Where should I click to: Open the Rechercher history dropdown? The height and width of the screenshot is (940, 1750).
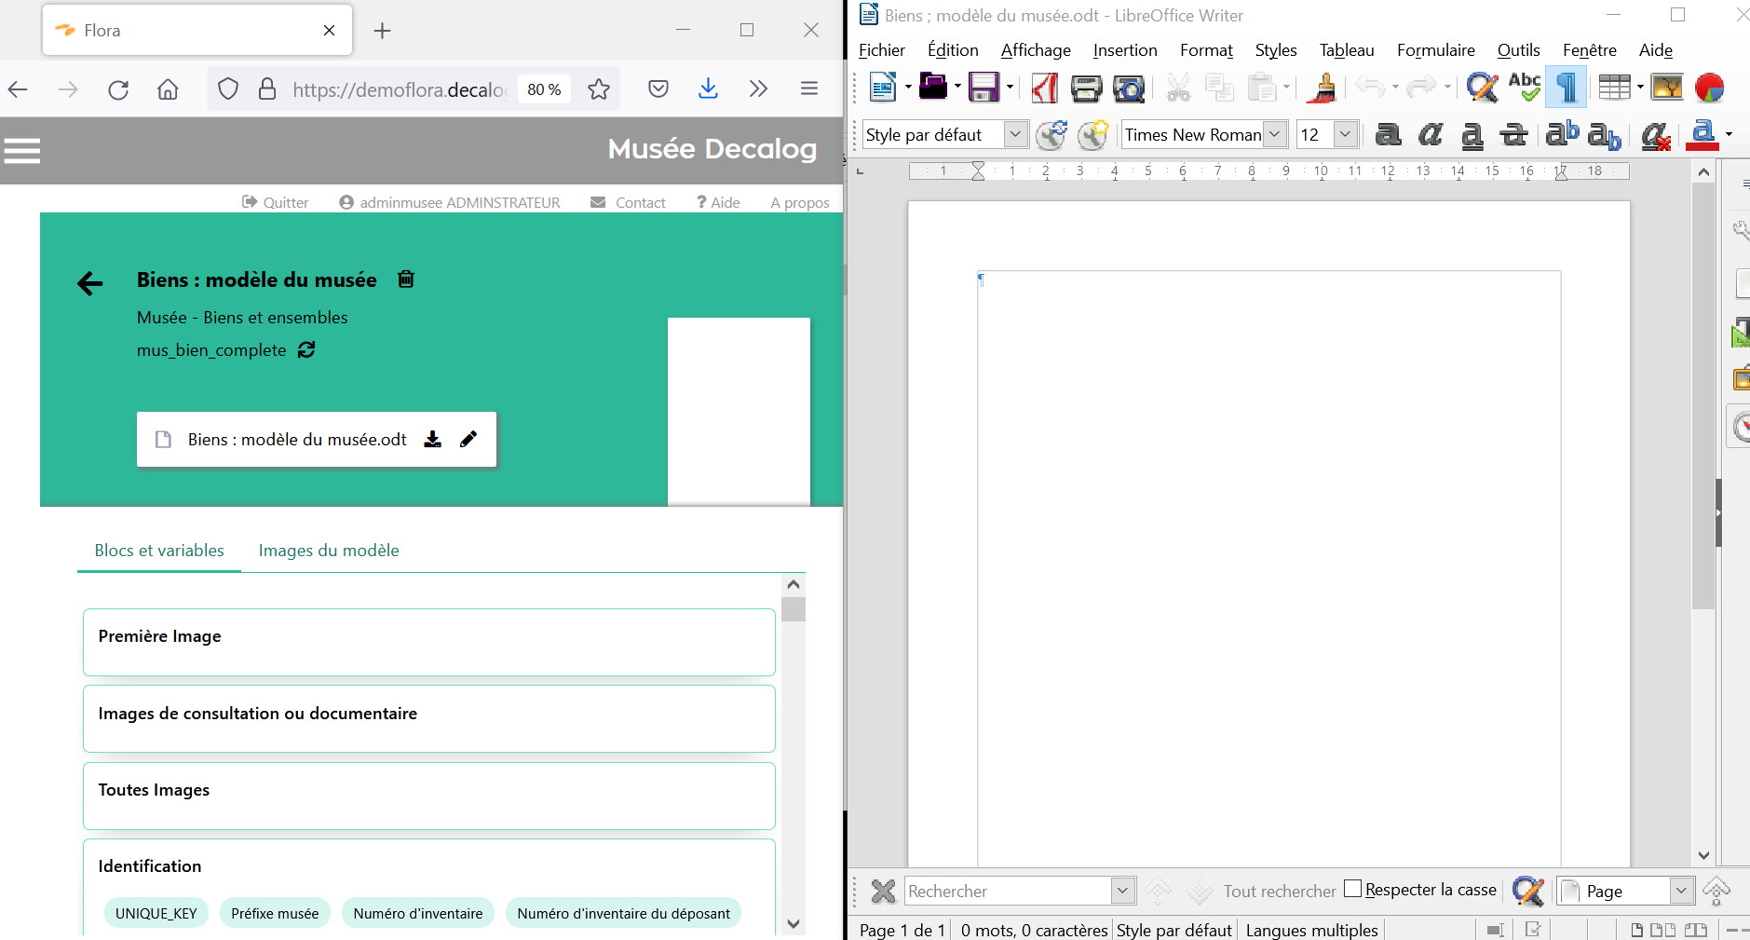pos(1123,891)
